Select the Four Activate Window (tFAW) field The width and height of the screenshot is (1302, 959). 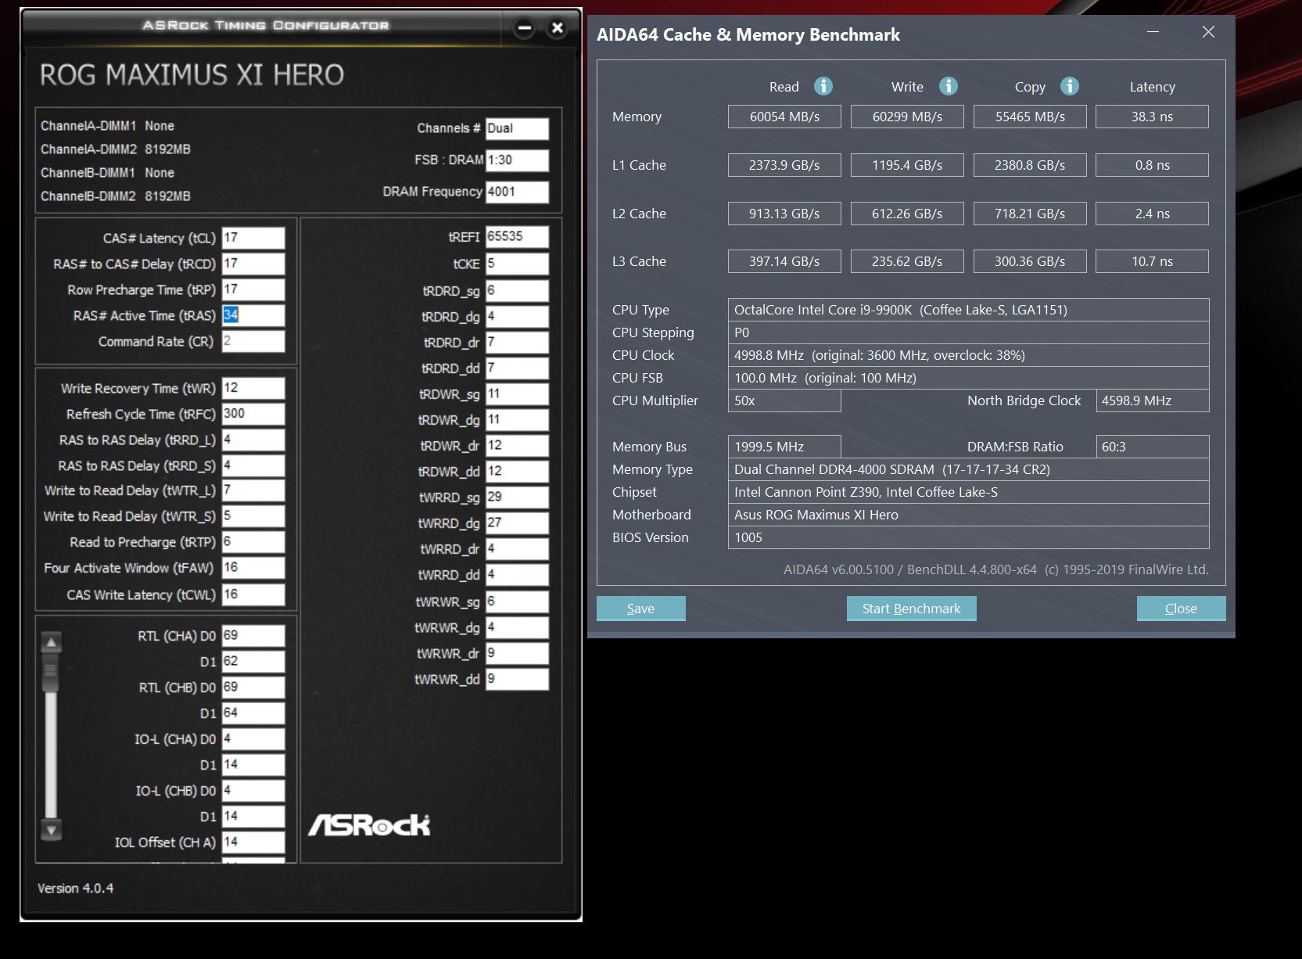(253, 568)
